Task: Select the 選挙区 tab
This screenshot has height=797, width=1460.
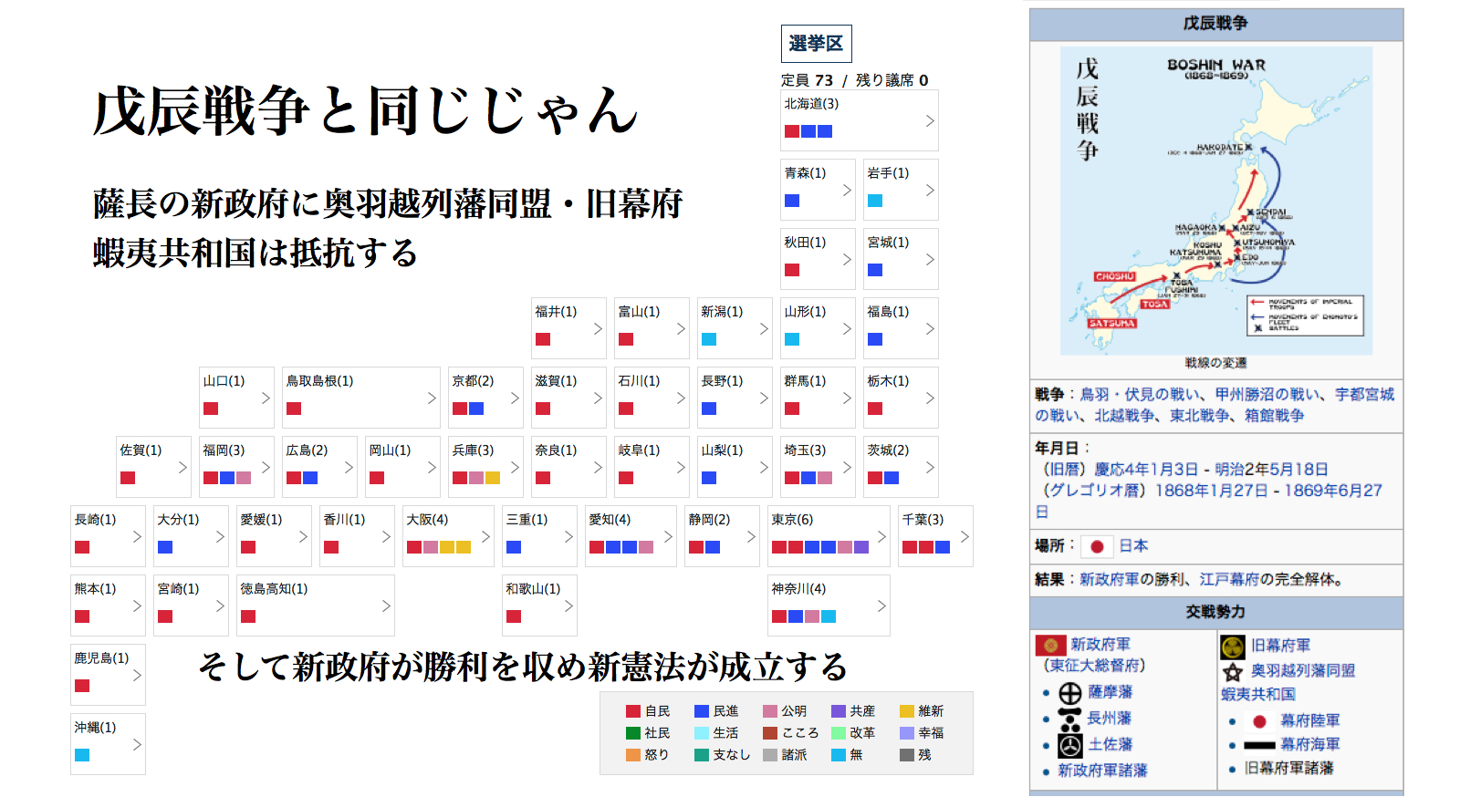Action: [x=816, y=44]
